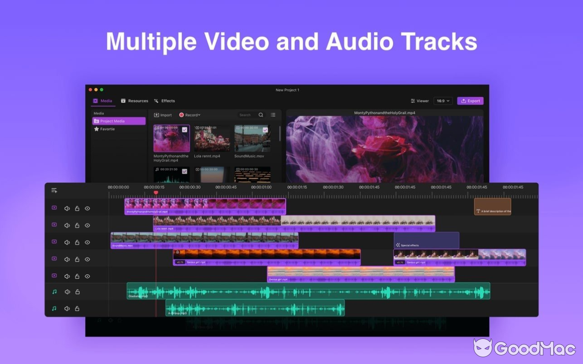Switch to list view in the media panel
The width and height of the screenshot is (583, 364).
(273, 115)
